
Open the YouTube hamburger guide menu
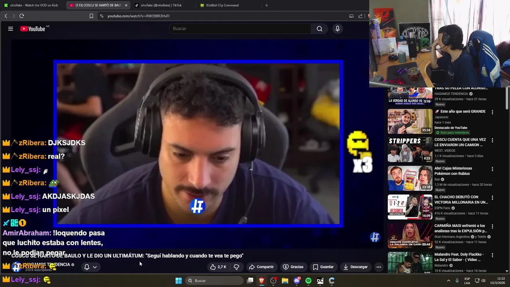point(11,29)
